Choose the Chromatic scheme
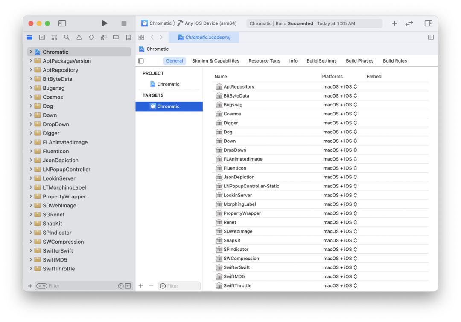Image resolution: width=461 pixels, height=322 pixels. tap(156, 23)
